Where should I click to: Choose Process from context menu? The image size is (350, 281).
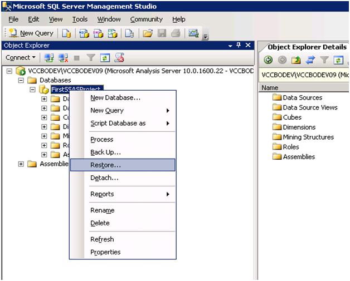pos(123,140)
